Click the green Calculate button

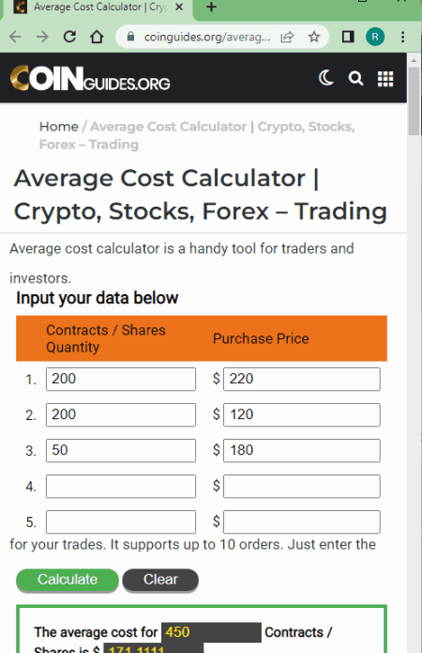(x=68, y=580)
